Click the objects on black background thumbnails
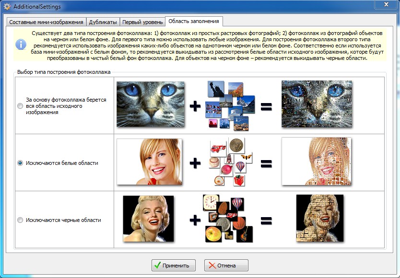The width and height of the screenshot is (400, 278). click(x=229, y=219)
